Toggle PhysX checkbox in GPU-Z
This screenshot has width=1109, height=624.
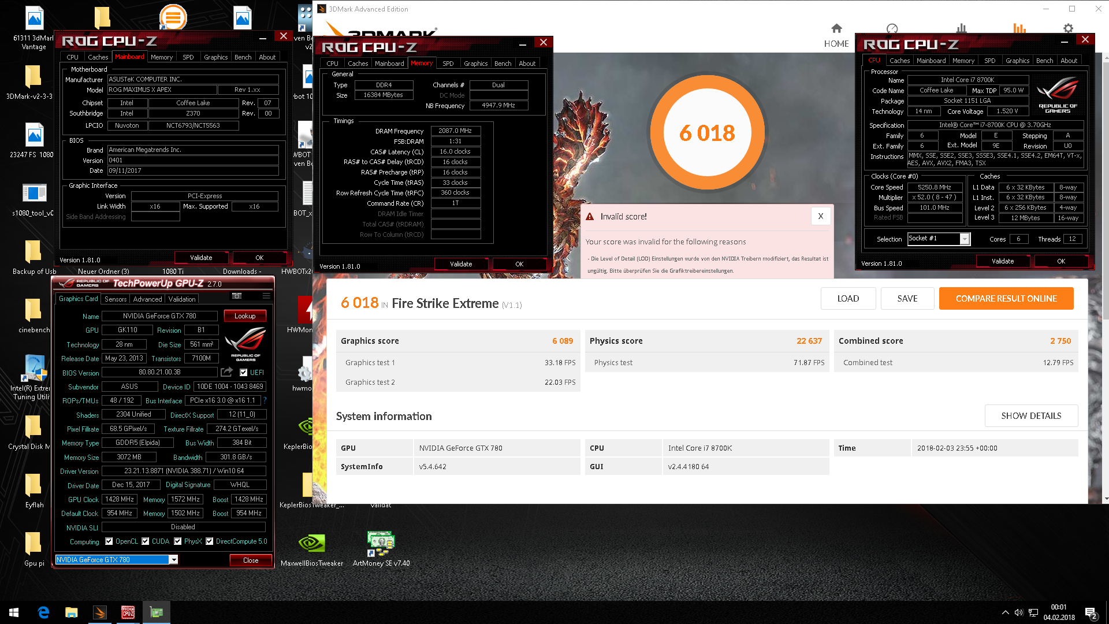[x=178, y=541]
